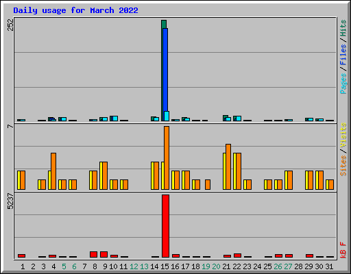Click the orange Sites bar for day 9
Image resolution: width=351 pixels, height=274 pixels.
(x=105, y=175)
